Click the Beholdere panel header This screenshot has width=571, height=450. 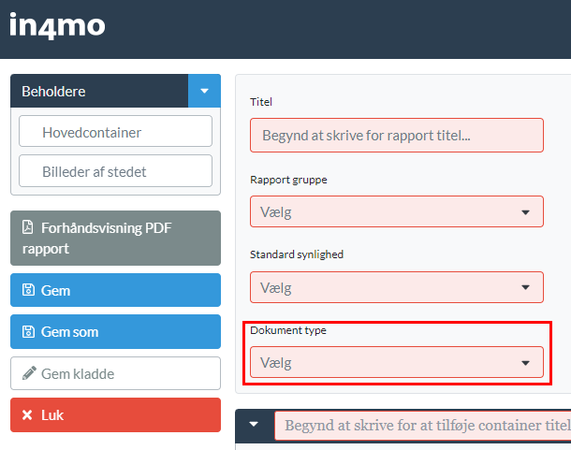coord(99,92)
